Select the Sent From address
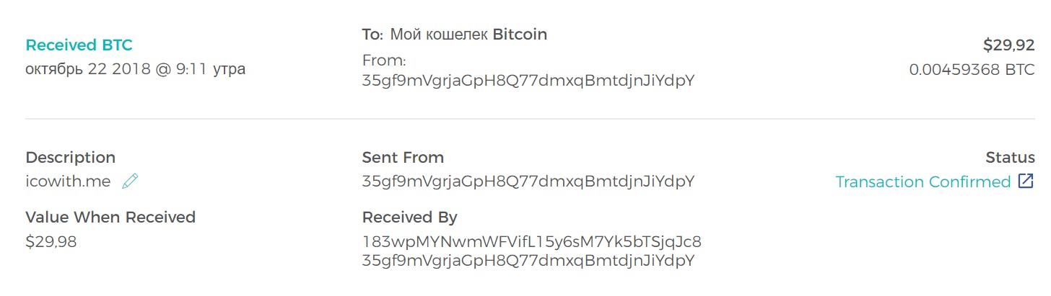This screenshot has height=296, width=1051. click(528, 181)
